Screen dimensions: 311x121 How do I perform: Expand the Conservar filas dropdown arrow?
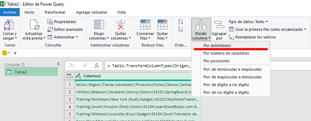[149, 38]
